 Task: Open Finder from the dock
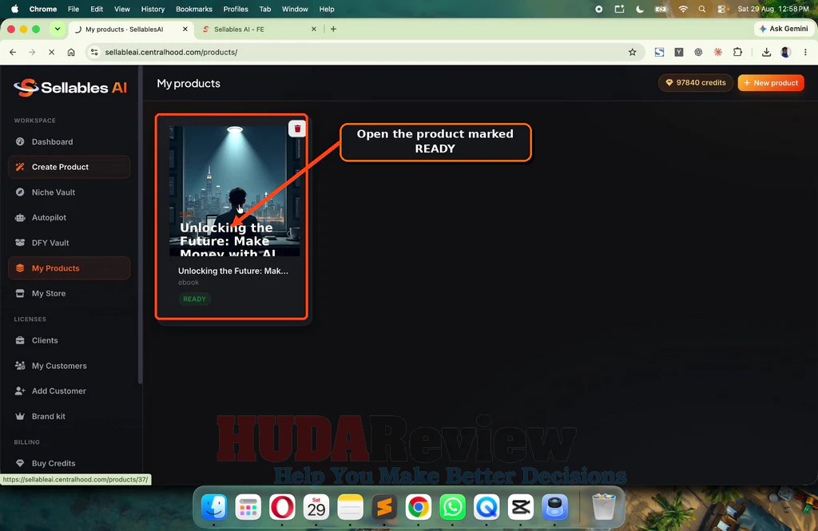pos(214,506)
